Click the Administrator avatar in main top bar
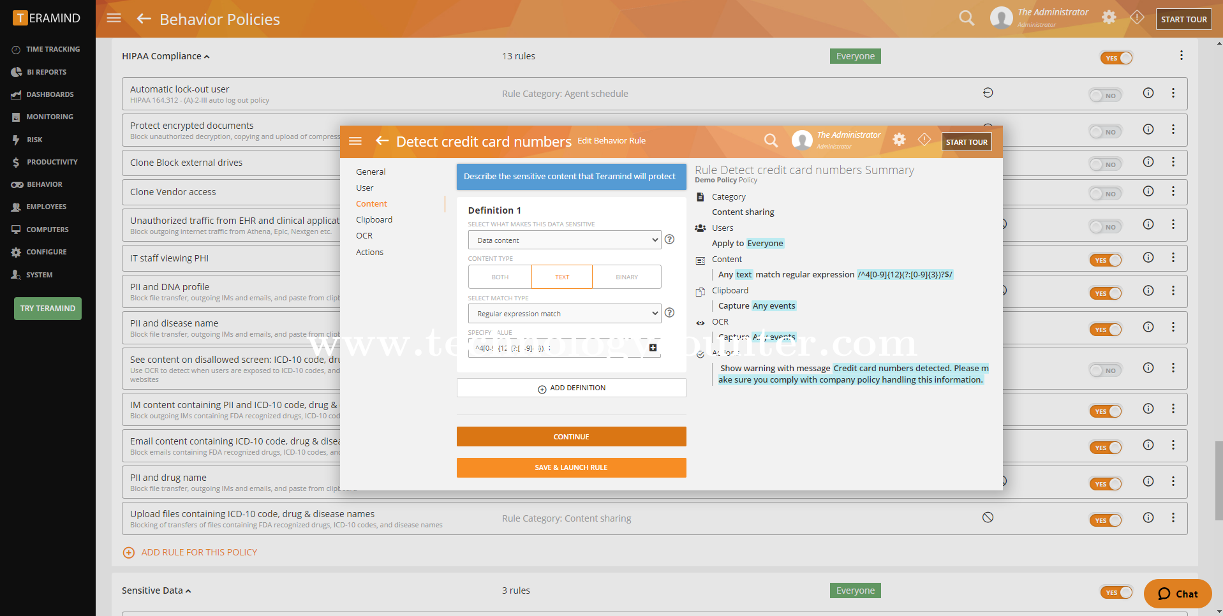1223x616 pixels. (x=1001, y=18)
